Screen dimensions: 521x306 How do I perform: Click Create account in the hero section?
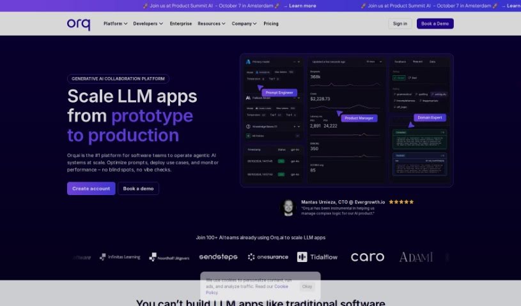click(x=91, y=188)
